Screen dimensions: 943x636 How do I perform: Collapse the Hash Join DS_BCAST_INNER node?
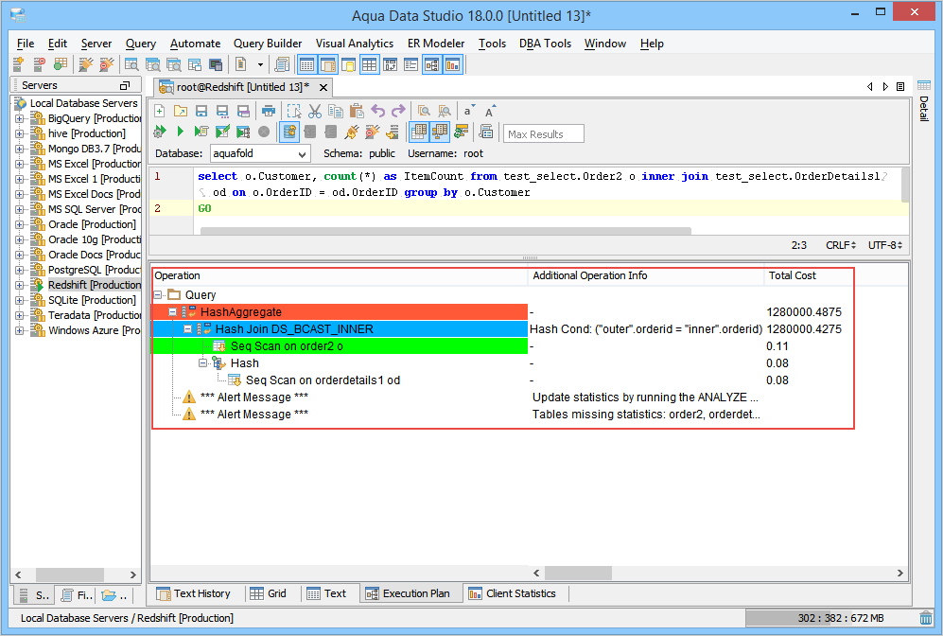(x=187, y=329)
